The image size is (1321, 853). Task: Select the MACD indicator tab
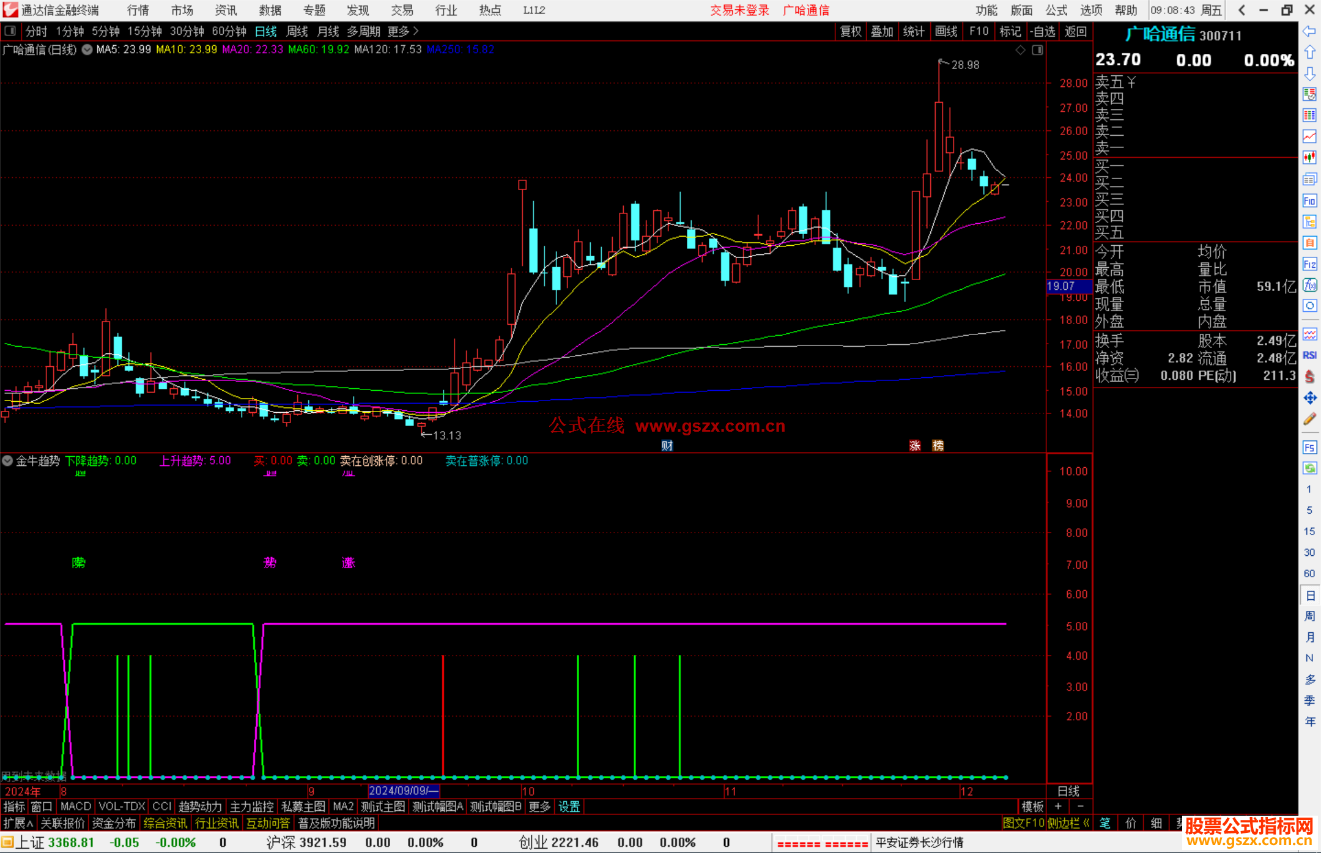pos(76,807)
